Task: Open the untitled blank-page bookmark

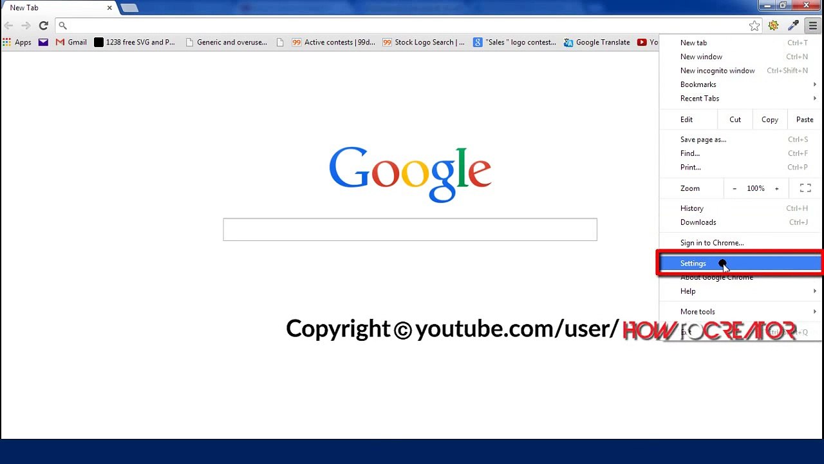Action: click(280, 43)
